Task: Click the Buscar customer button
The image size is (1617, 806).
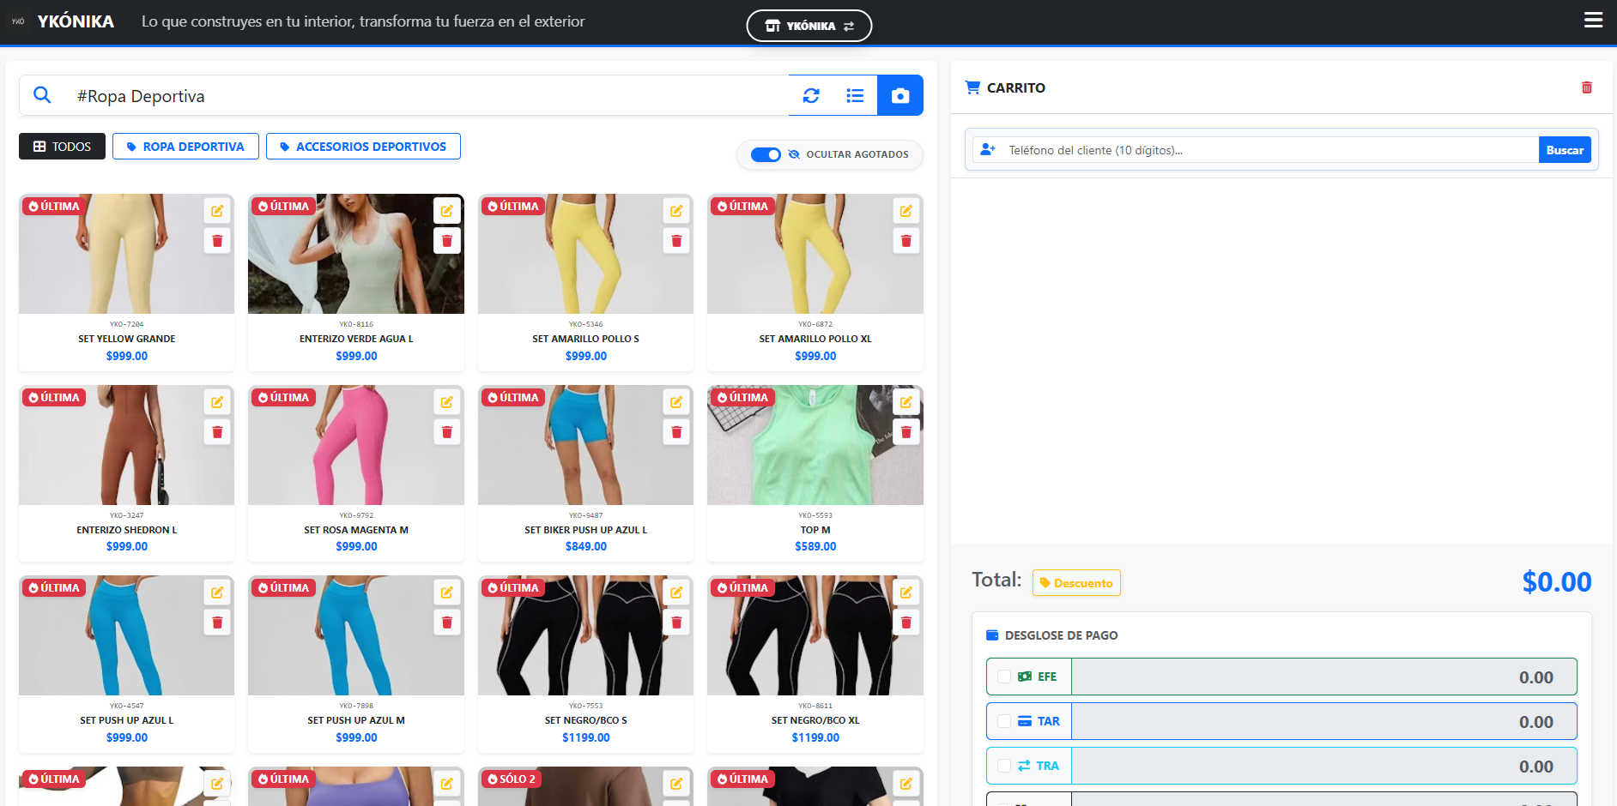Action: click(1565, 150)
